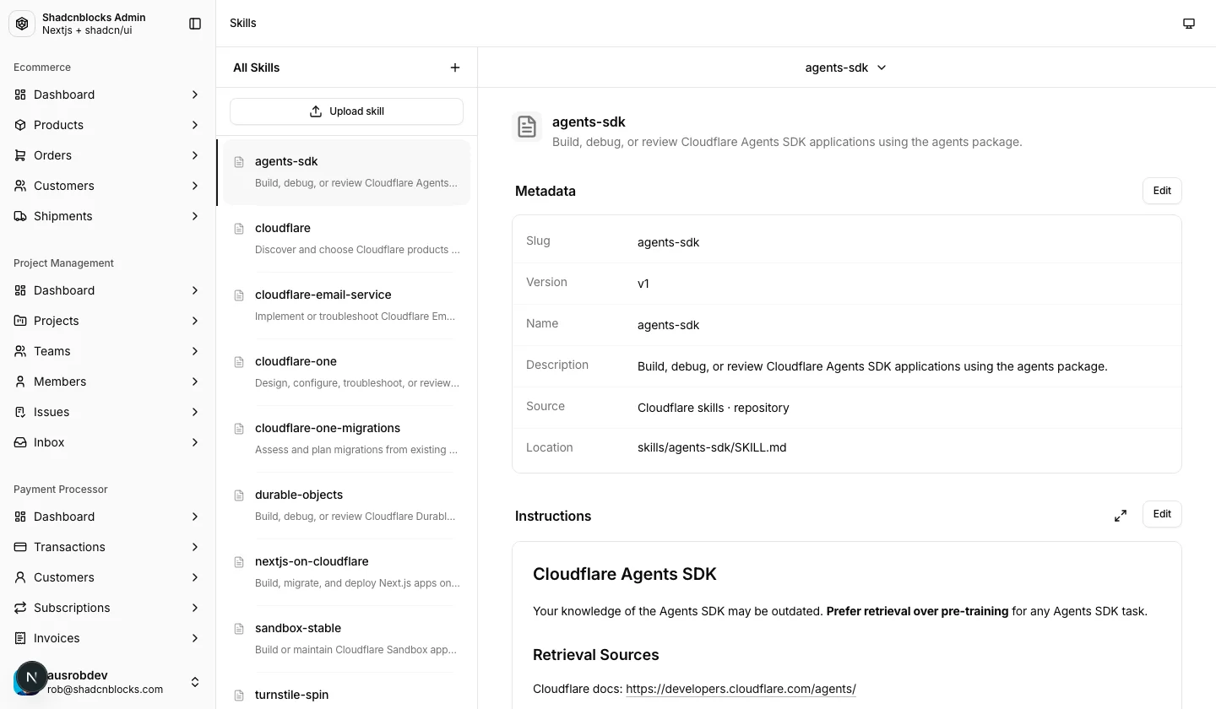
Task: Open the developers.cloudflare.com/agents link
Action: coord(741,689)
